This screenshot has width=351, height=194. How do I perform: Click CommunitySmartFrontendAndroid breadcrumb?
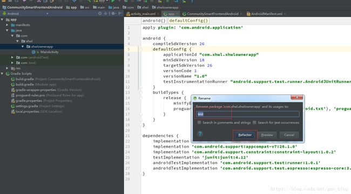click(x=32, y=8)
